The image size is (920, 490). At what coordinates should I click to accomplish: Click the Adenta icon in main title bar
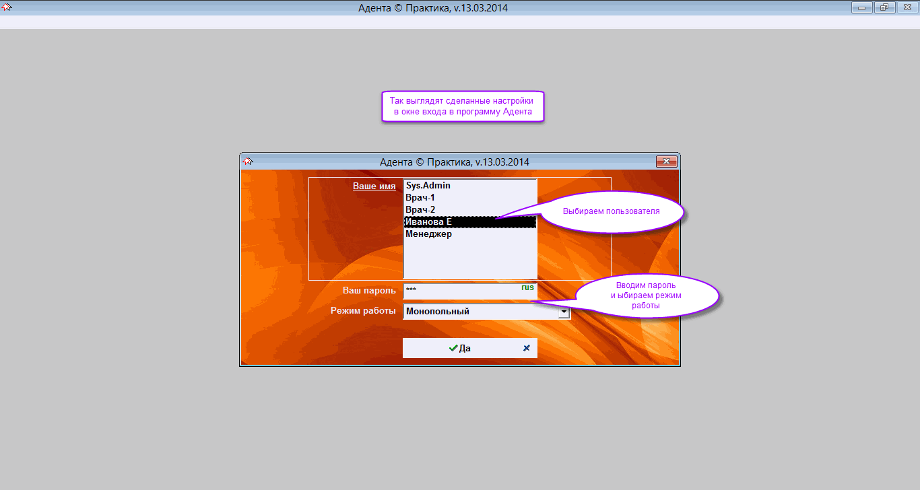[x=7, y=8]
